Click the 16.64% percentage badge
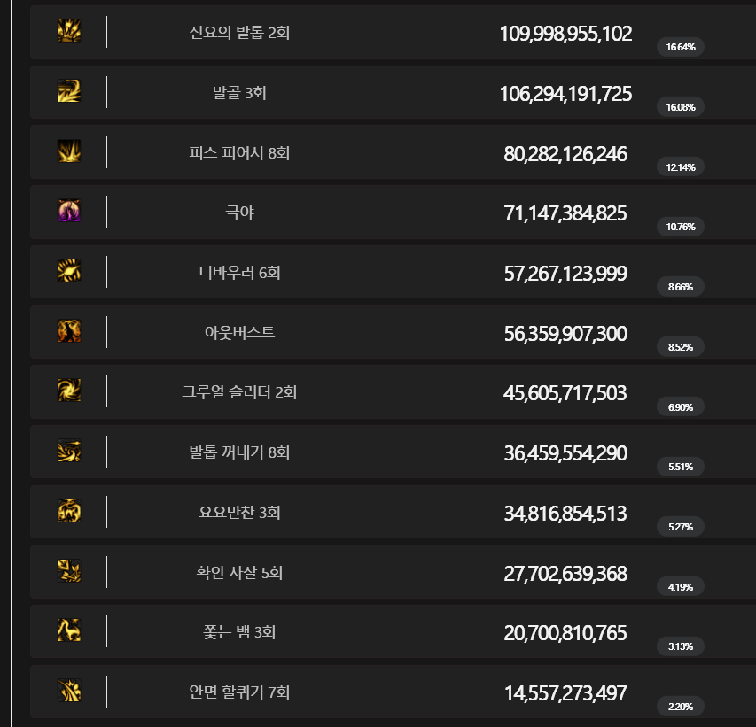 (x=681, y=47)
